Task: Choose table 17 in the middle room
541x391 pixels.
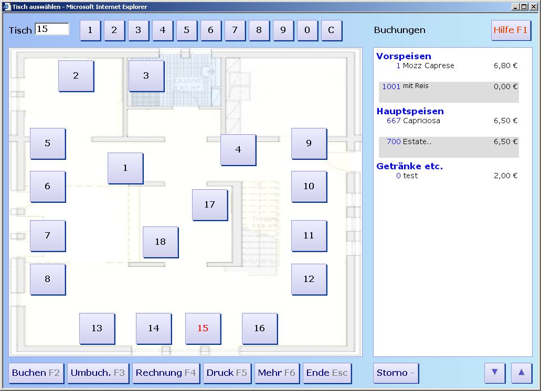Action: click(x=209, y=204)
